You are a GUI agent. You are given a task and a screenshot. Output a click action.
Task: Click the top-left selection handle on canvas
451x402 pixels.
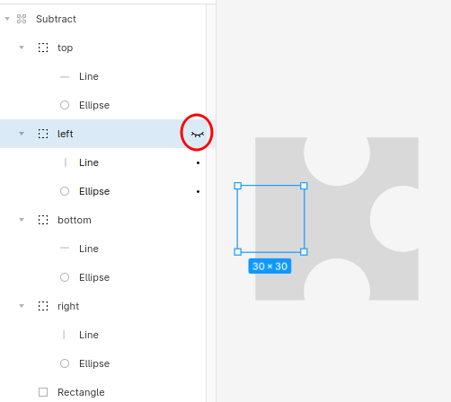(x=238, y=186)
